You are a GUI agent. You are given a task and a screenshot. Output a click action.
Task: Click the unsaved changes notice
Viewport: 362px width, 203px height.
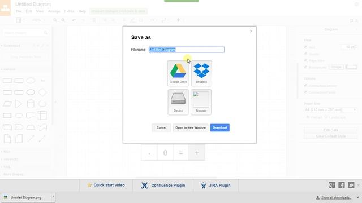click(x=118, y=11)
